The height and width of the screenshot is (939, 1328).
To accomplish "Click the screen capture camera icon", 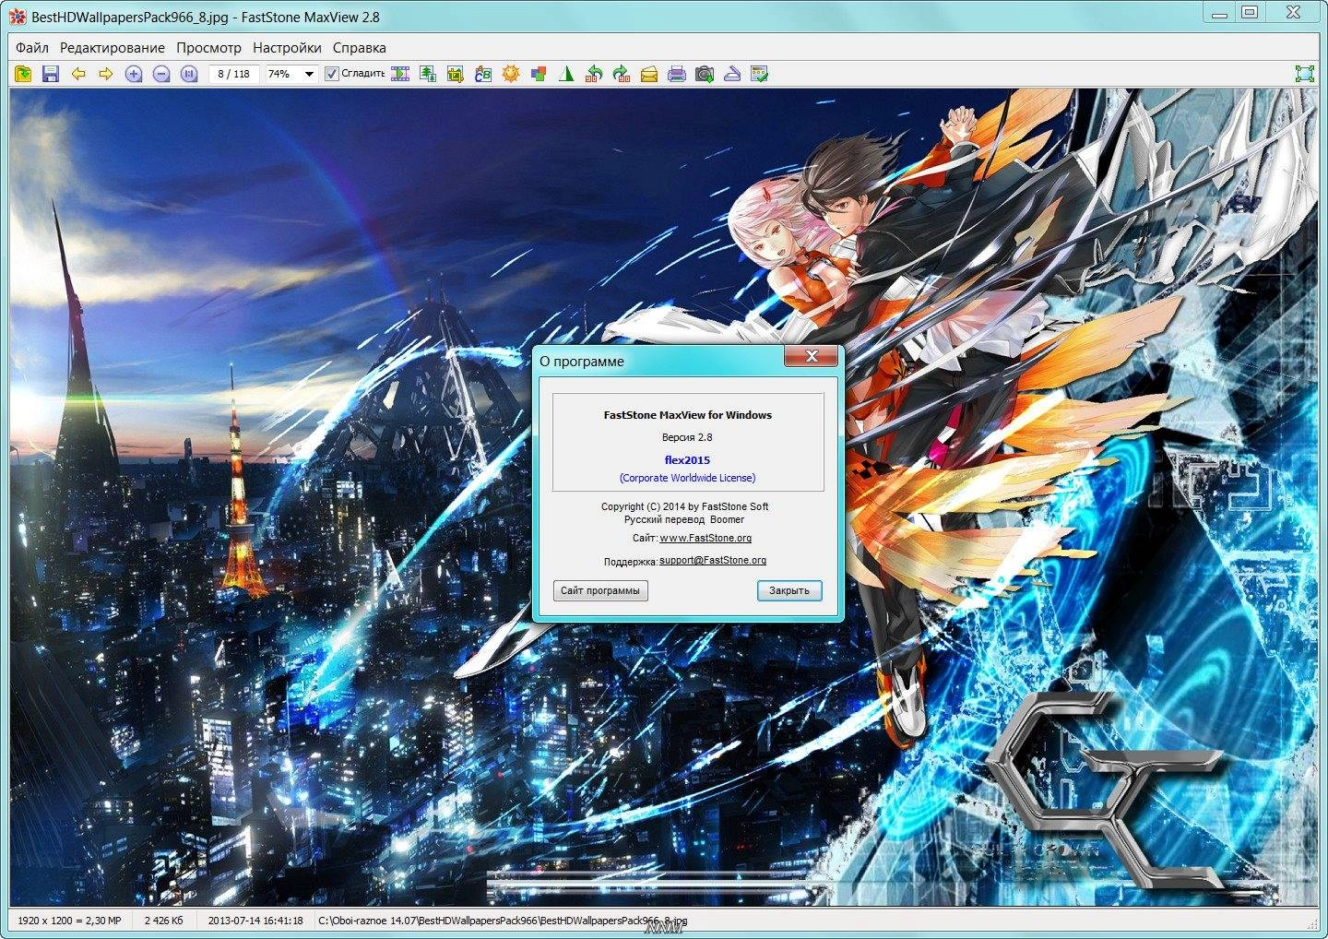I will [705, 74].
